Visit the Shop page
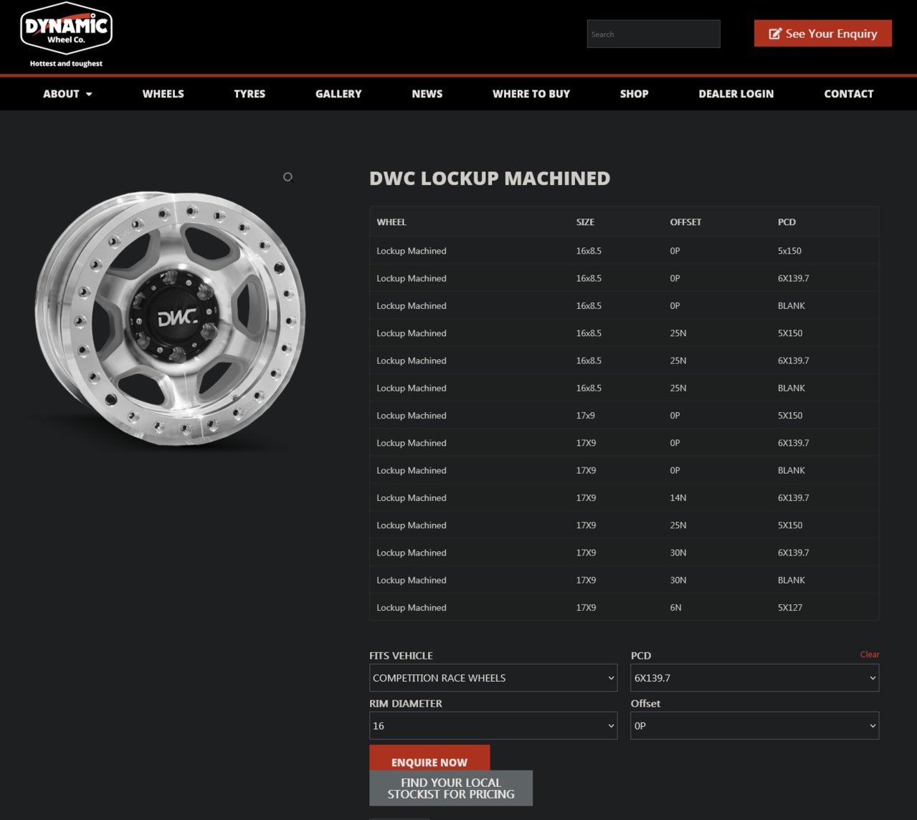The height and width of the screenshot is (820, 917). pos(635,94)
